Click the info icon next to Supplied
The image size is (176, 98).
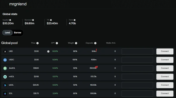click(10, 20)
